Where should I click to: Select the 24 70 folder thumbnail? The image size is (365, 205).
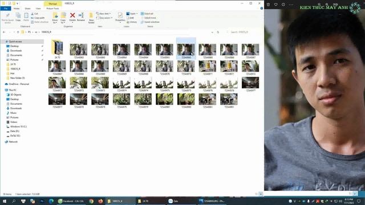pos(57,49)
